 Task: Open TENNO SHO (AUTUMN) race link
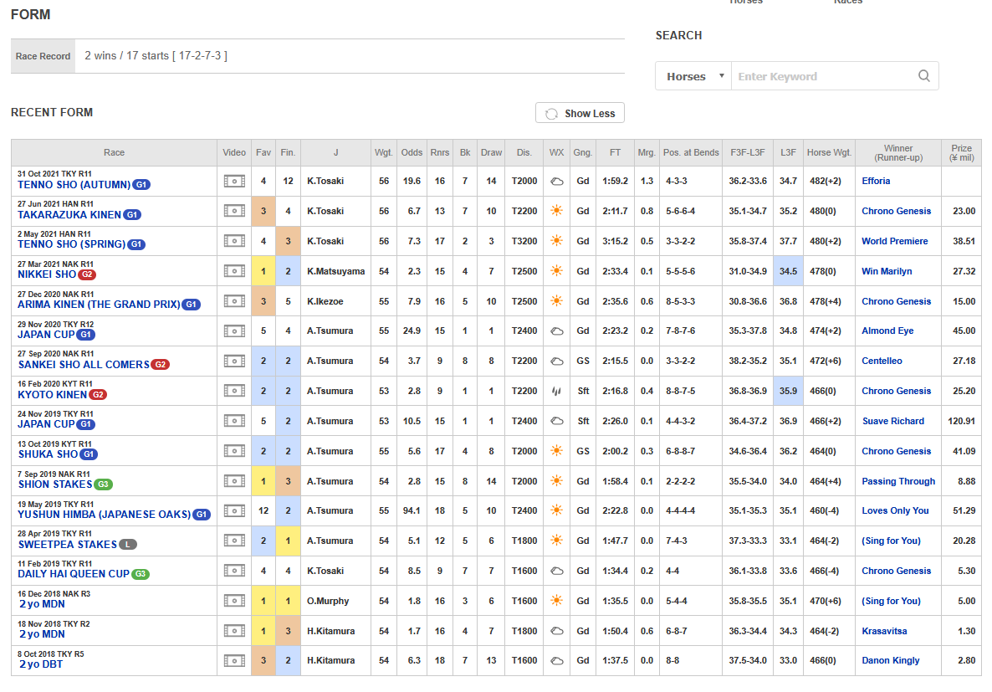pos(74,185)
